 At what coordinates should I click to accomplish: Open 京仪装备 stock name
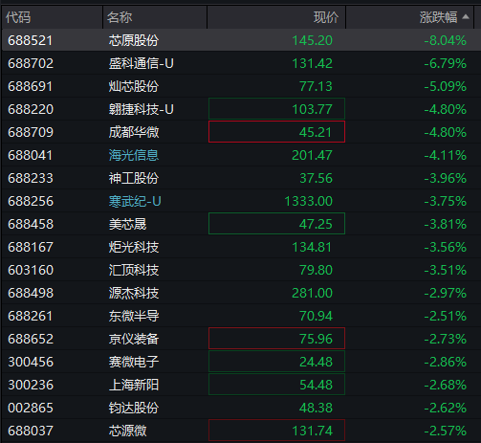click(134, 339)
